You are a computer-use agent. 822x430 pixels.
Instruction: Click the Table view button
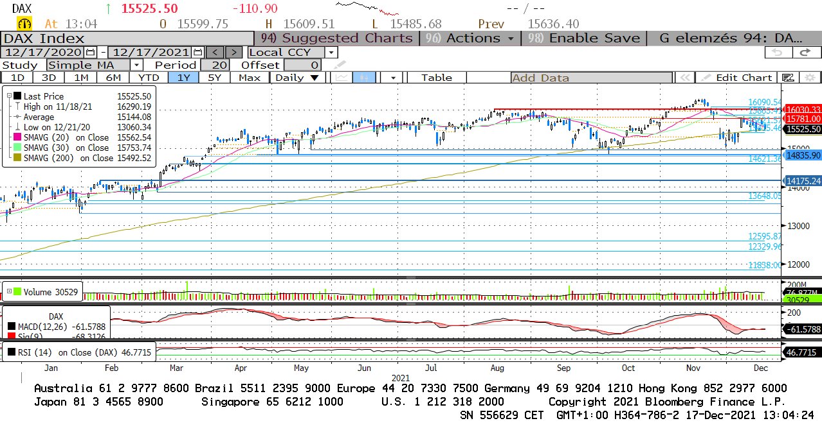click(x=437, y=78)
